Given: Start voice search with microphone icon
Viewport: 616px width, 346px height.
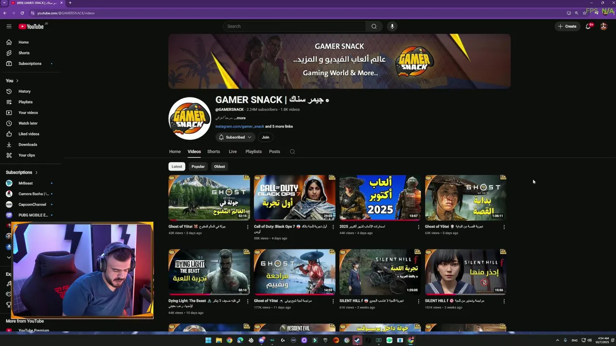Looking at the screenshot, I should [392, 26].
